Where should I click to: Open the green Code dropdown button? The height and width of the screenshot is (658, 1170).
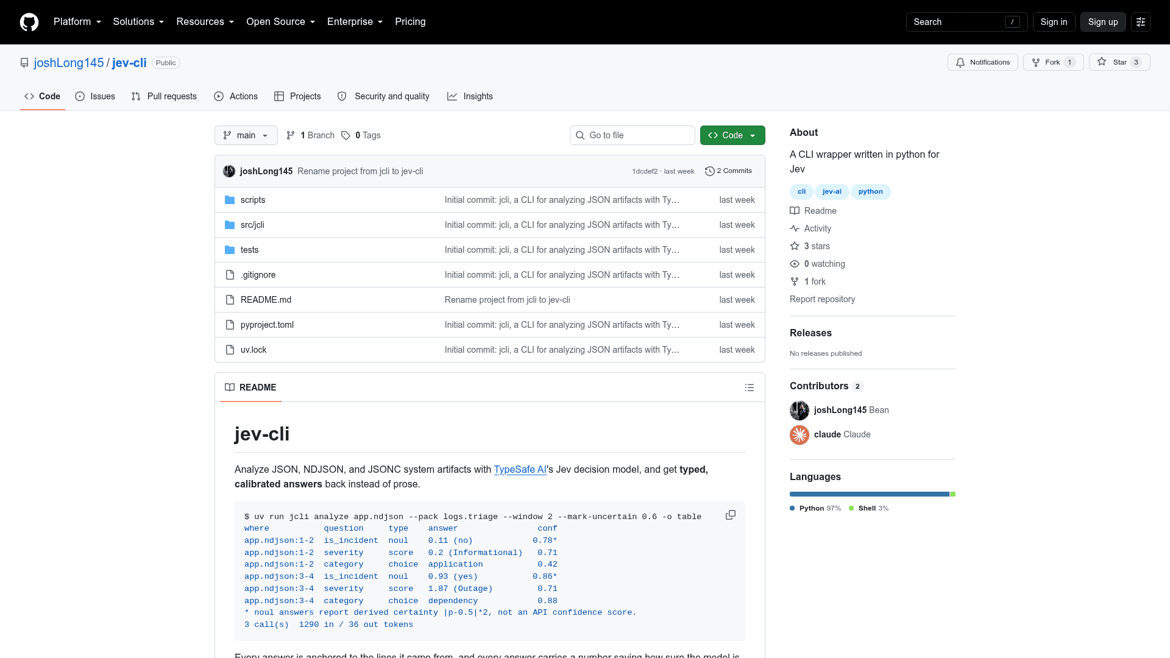click(x=732, y=135)
